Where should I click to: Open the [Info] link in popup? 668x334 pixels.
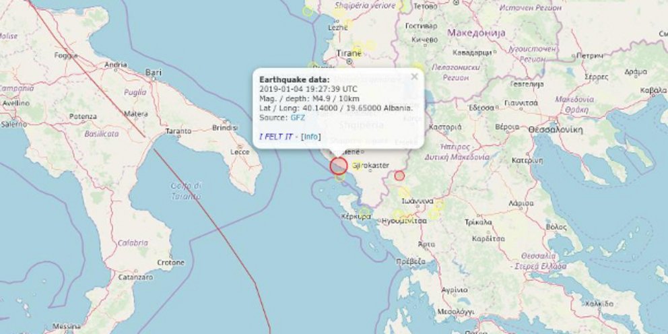click(311, 137)
